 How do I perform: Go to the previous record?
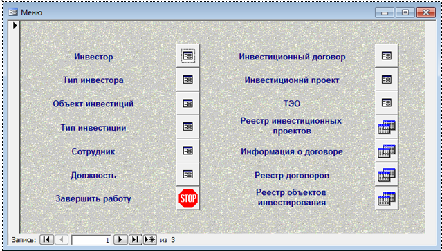coord(62,240)
